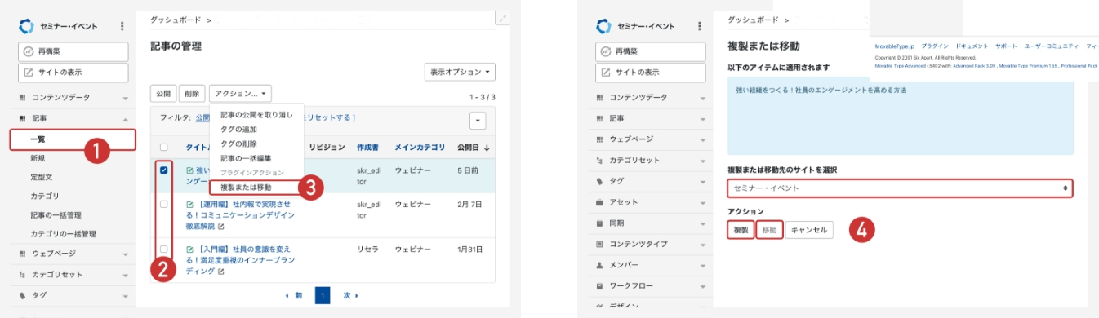This screenshot has width=1099, height=318.
Task: Click the external-link icon beside 徹底解説 title
Action: (x=221, y=226)
